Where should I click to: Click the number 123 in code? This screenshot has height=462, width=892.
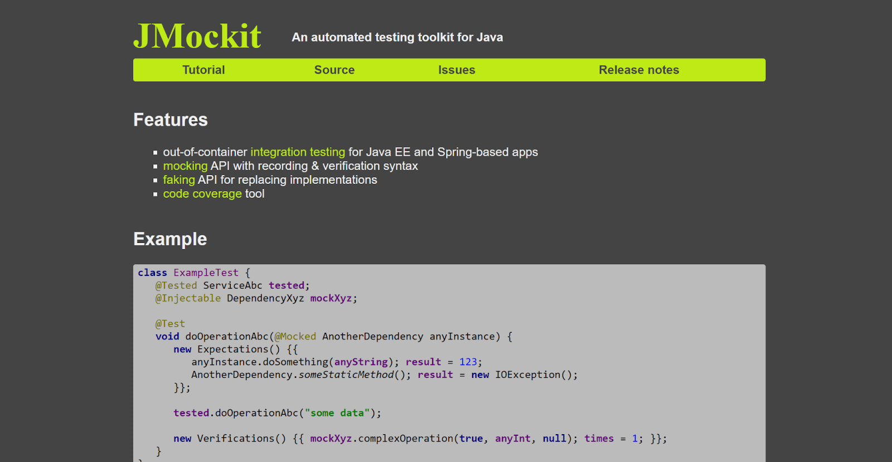coord(468,362)
